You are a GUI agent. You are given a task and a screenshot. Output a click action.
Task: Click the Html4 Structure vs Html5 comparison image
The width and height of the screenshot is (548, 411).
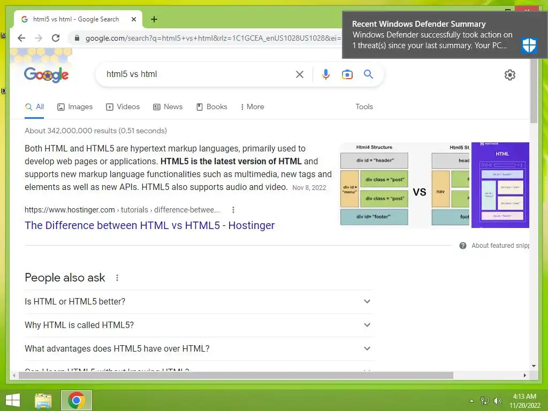tap(405, 185)
